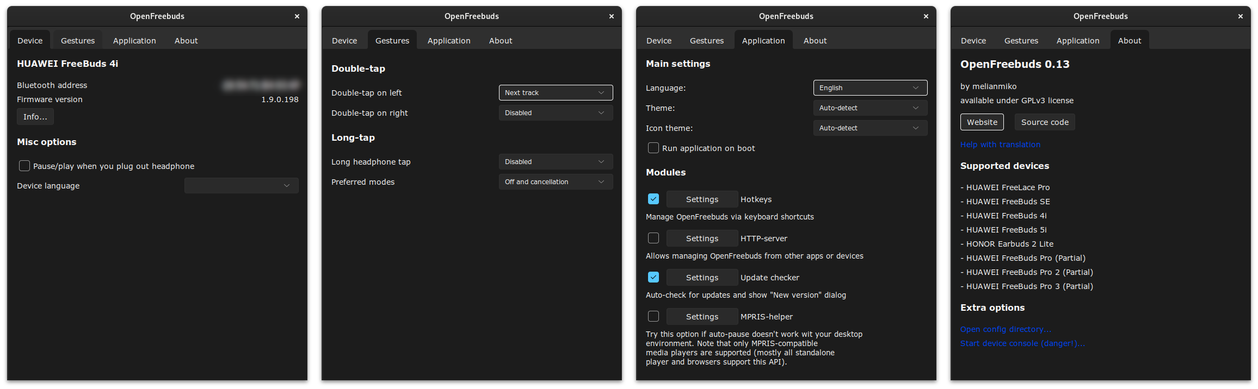Click the Info… button
The height and width of the screenshot is (389, 1258).
[x=35, y=117]
